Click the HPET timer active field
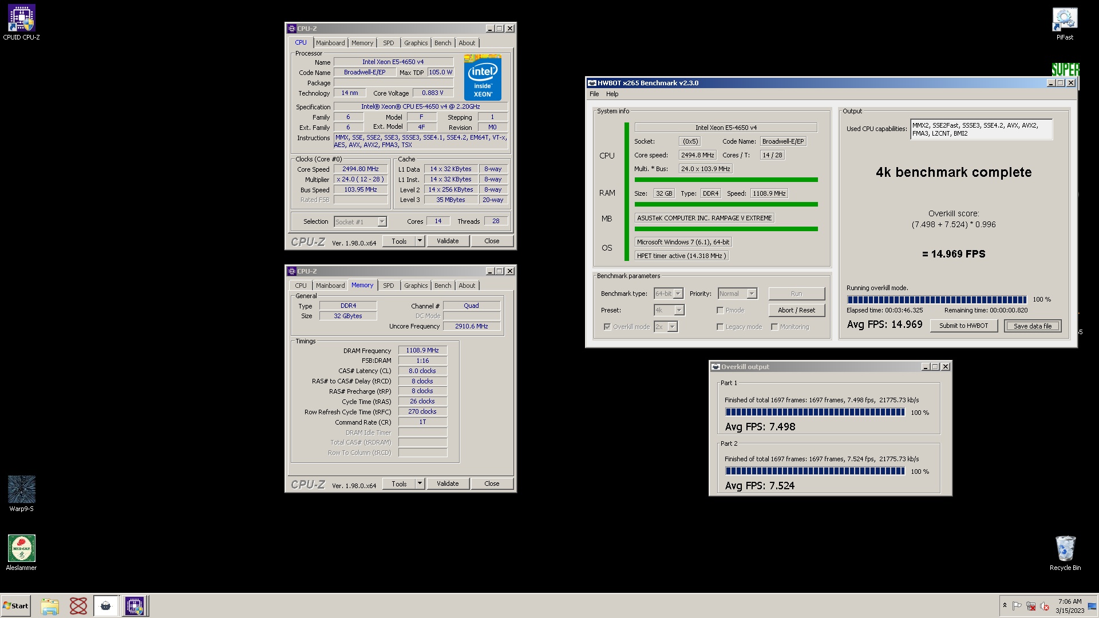Viewport: 1099px width, 618px height. [x=682, y=256]
